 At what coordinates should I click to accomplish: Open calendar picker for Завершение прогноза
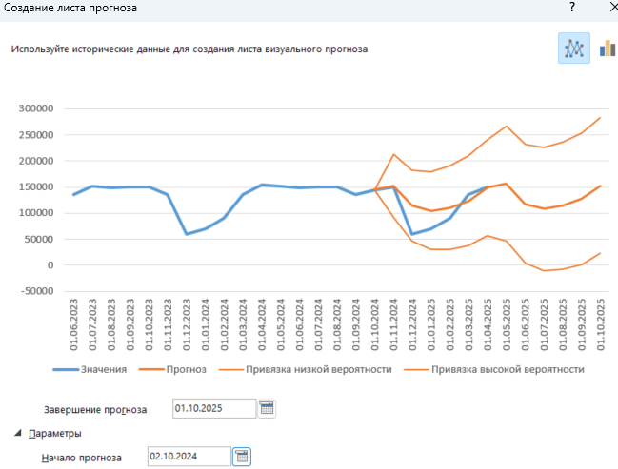pyautogui.click(x=267, y=408)
